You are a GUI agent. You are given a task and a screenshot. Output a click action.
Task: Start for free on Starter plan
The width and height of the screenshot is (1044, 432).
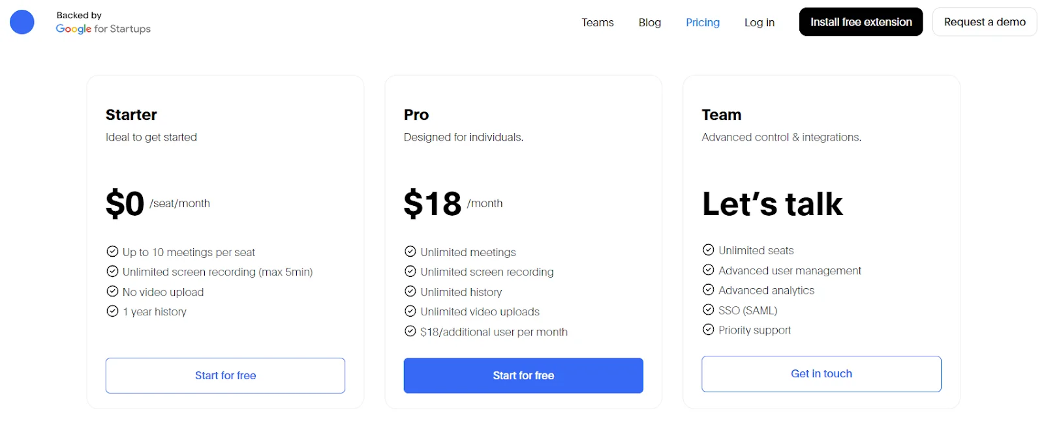pos(225,375)
